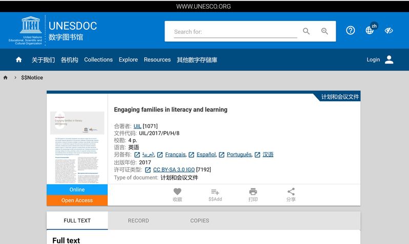
Task: Expand the Collections menu
Action: pos(98,60)
